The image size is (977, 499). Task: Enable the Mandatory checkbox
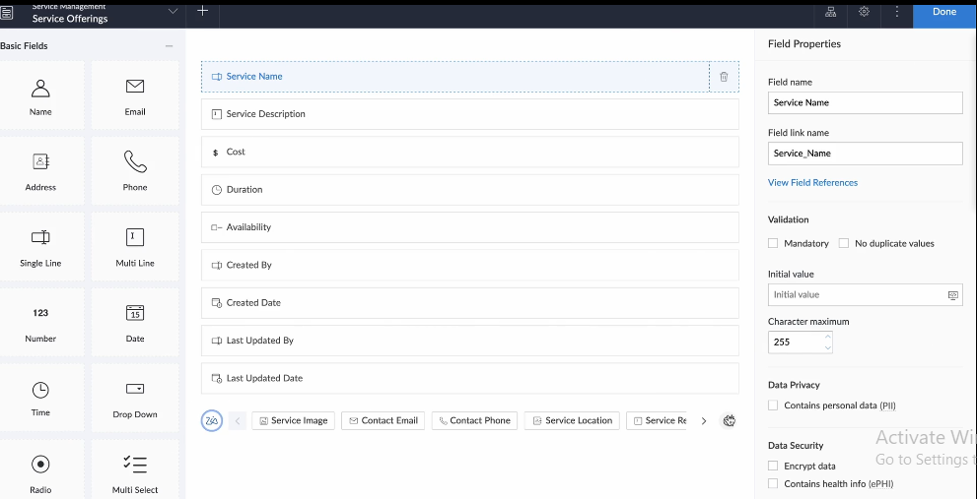pos(774,243)
